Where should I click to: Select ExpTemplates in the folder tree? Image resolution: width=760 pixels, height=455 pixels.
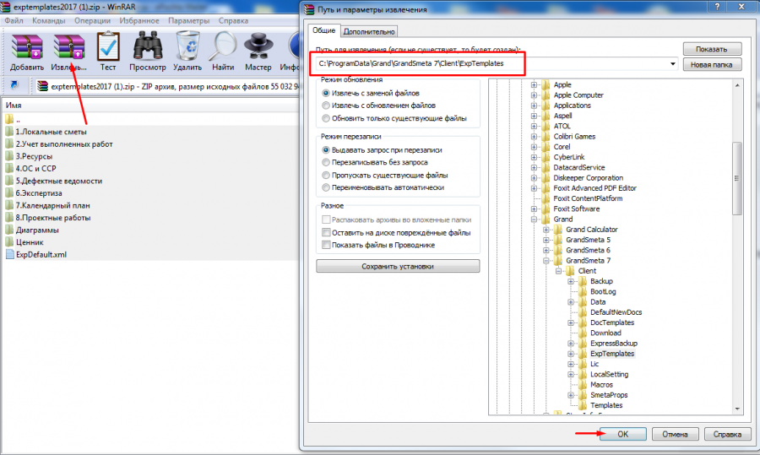tap(612, 354)
